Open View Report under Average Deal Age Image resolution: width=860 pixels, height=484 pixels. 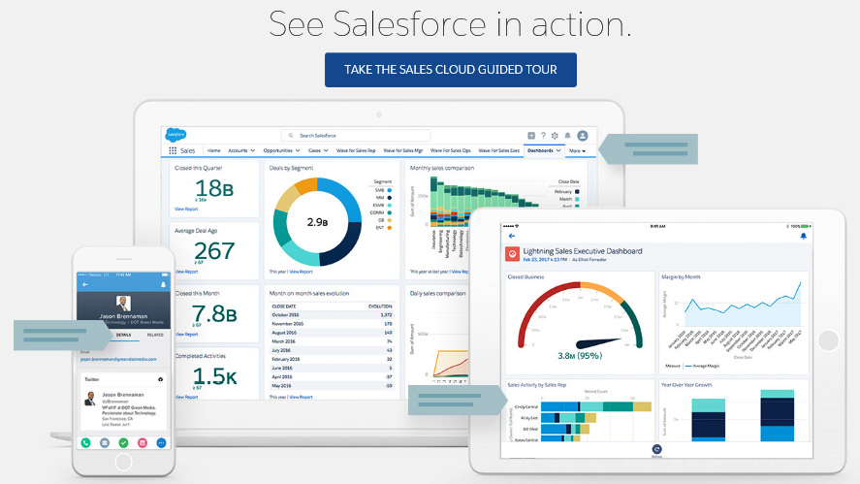186,272
